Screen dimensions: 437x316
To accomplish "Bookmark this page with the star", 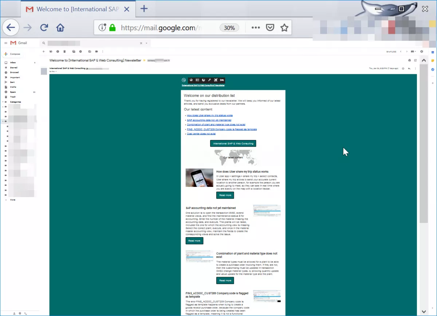I will click(x=284, y=28).
